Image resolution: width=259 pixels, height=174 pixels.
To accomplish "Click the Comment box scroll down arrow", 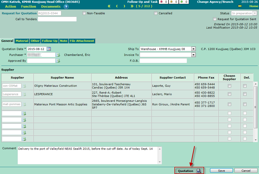I will 160,162.
